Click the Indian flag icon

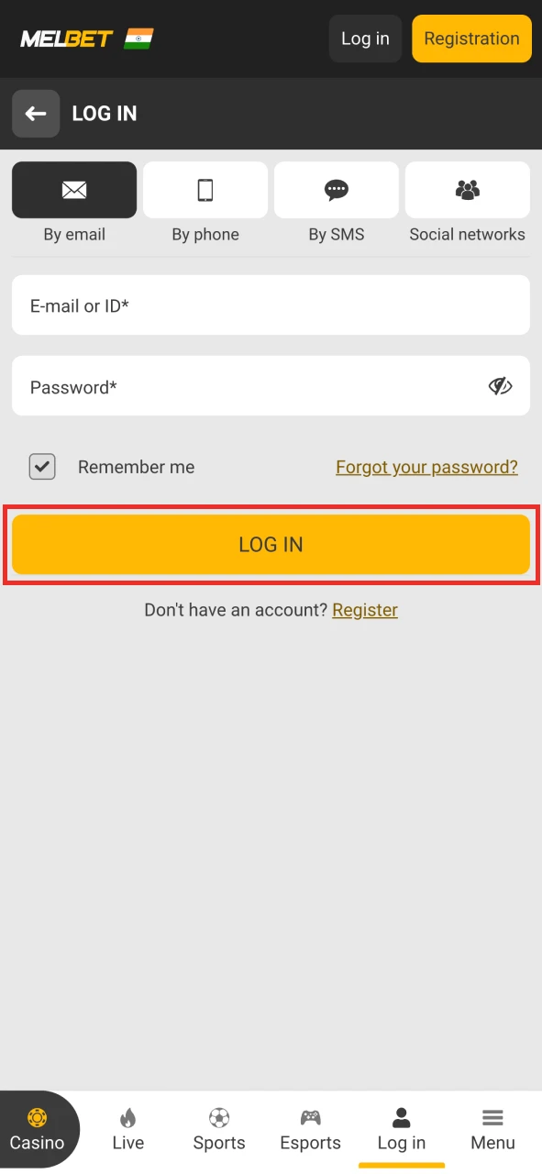139,39
